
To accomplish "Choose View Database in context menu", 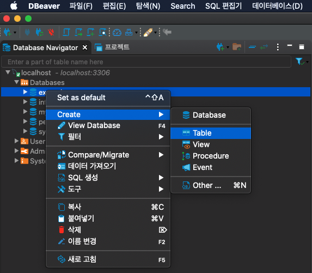I will (108, 126).
